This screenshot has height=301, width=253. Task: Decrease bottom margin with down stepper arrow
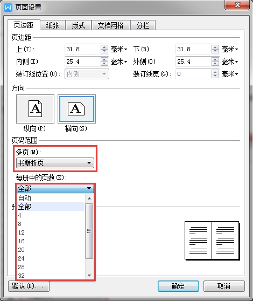pyautogui.click(x=215, y=51)
